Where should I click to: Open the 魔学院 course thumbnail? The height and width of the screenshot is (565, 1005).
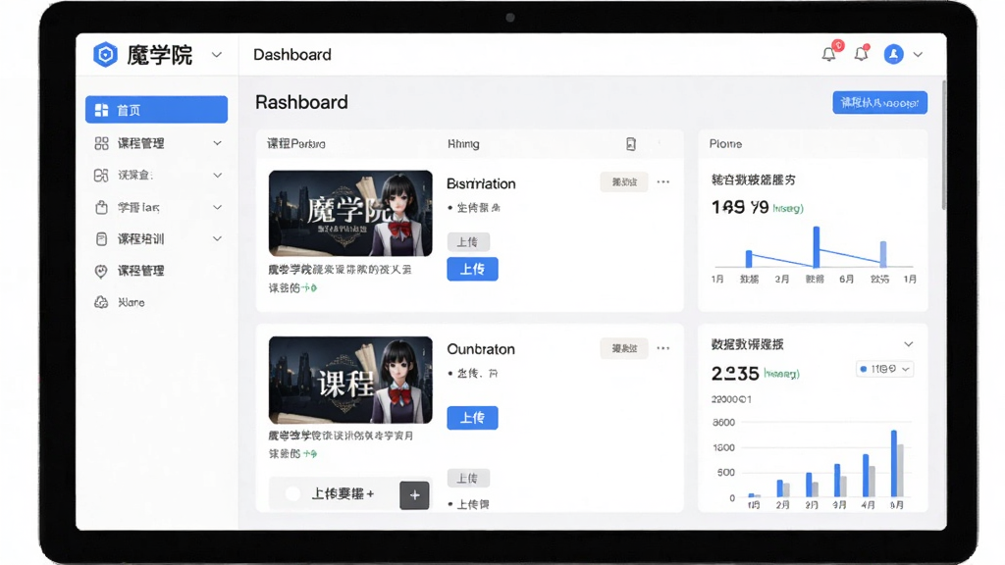pos(350,213)
